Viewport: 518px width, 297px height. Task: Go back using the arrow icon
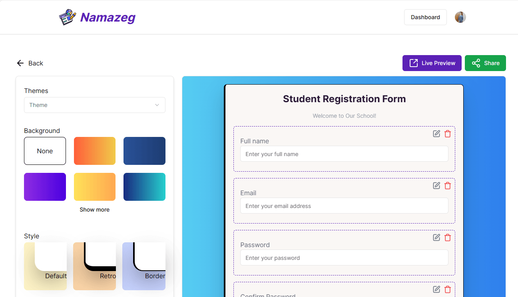click(x=20, y=63)
